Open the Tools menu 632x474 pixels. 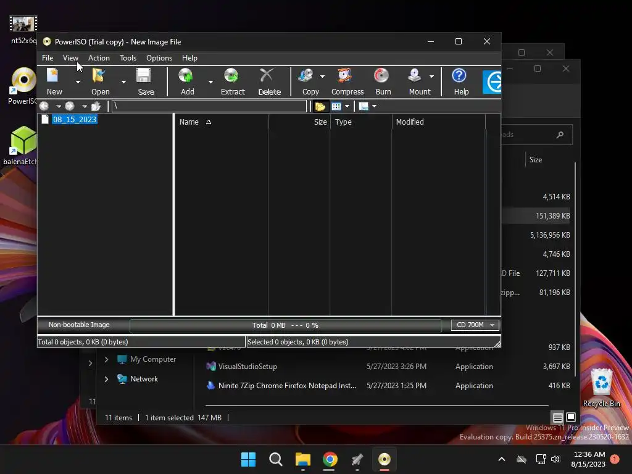pos(128,58)
